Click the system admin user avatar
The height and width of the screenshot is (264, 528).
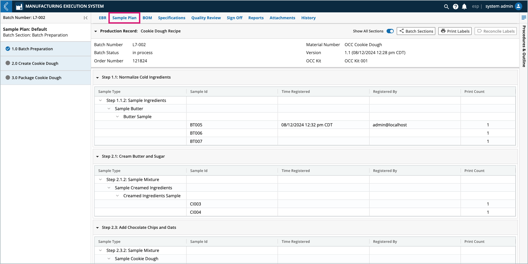(518, 6)
